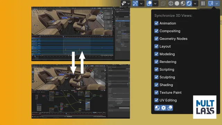The height and width of the screenshot is (125, 222).
Task: Open the overlays options dropdown arrow
Action: pyautogui.click(x=155, y=3)
